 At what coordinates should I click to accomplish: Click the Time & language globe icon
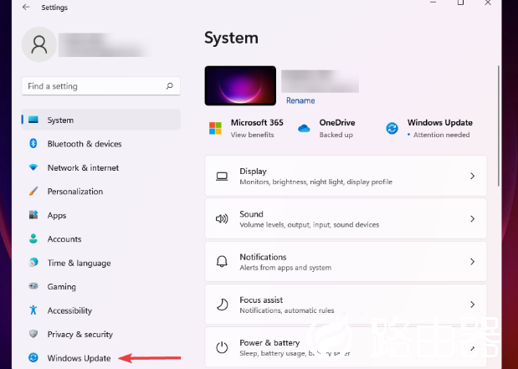[33, 263]
